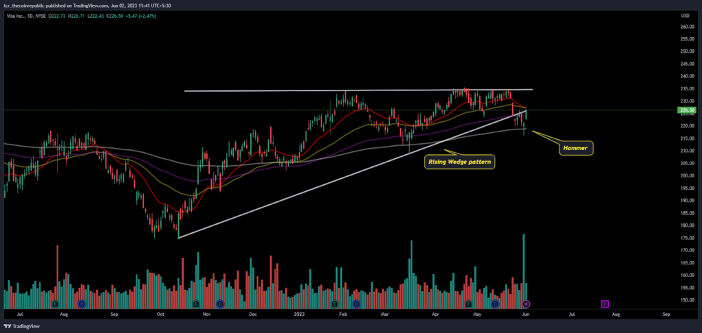Click the tcr_thecoinrepublic publisher text in the header
Image resolution: width=702 pixels, height=333 pixels.
[x=23, y=5]
